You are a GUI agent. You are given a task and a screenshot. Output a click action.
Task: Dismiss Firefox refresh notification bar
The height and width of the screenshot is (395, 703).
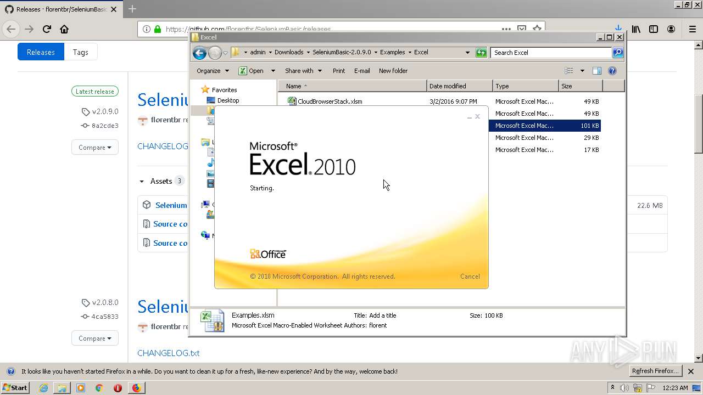point(691,371)
